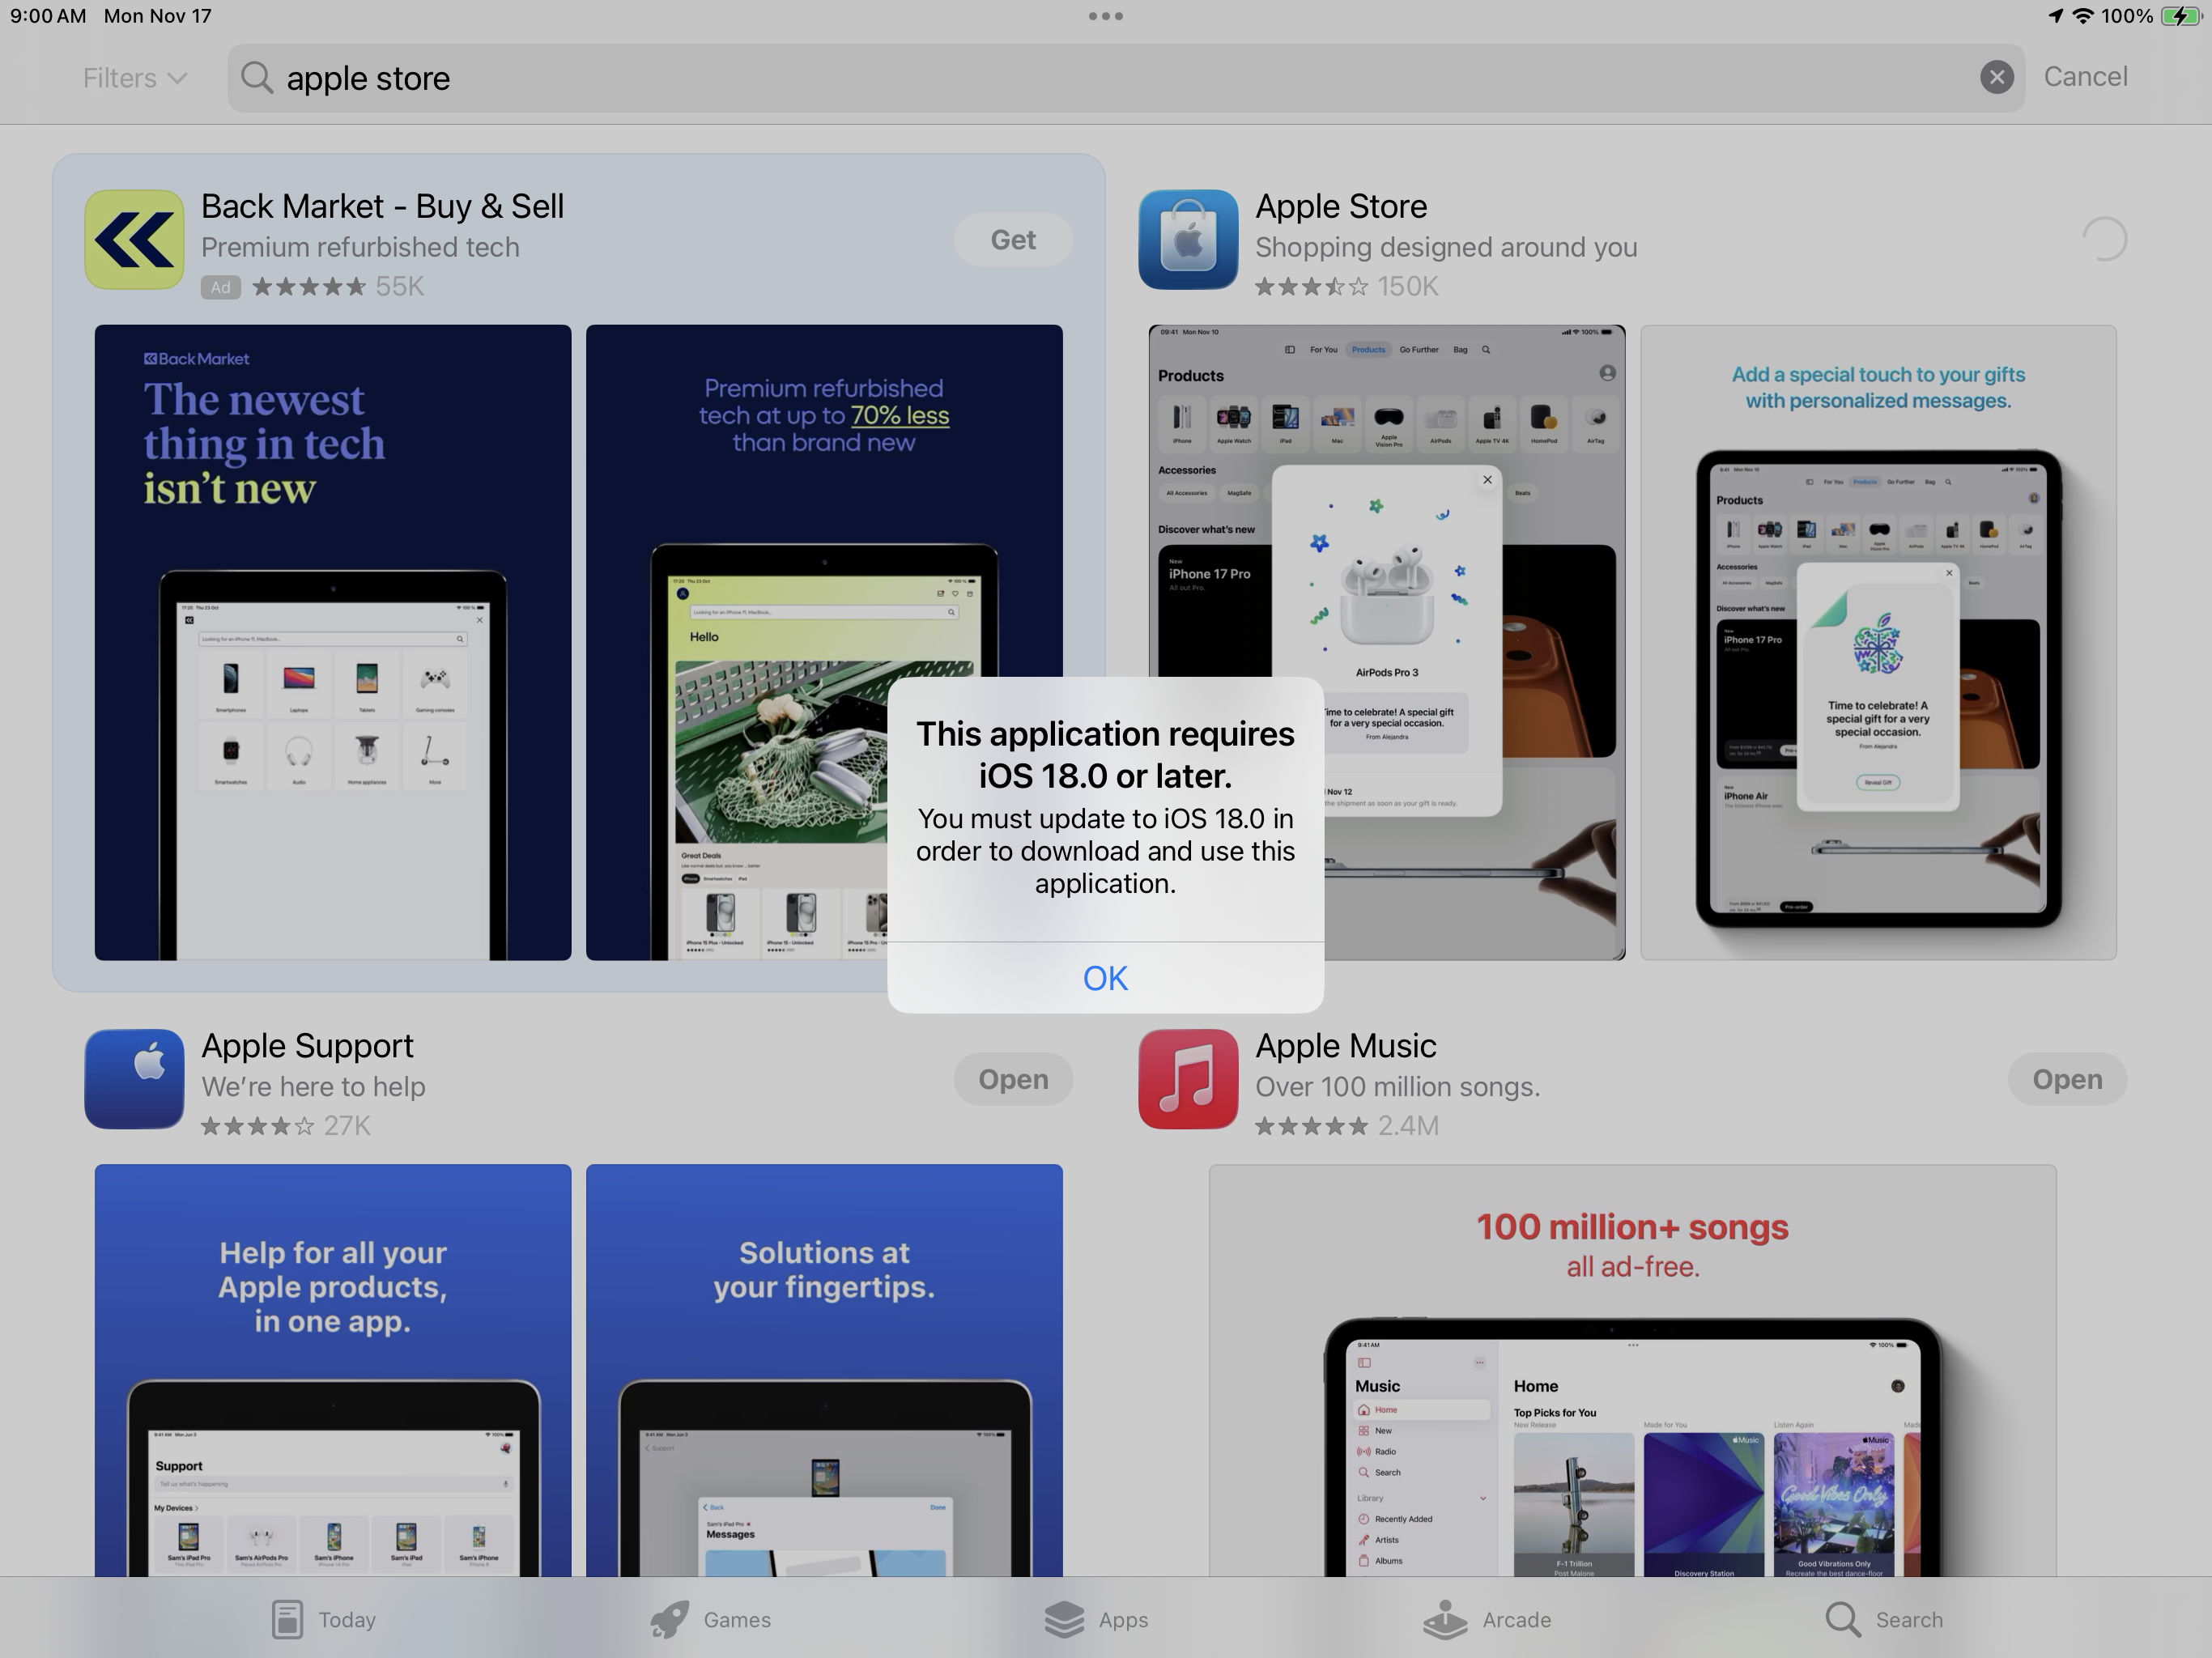
Task: Open the personalized gifts screenshot thumbnail
Action: 1878,642
